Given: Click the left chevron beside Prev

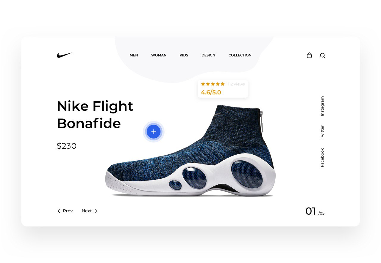Looking at the screenshot, I should point(59,211).
